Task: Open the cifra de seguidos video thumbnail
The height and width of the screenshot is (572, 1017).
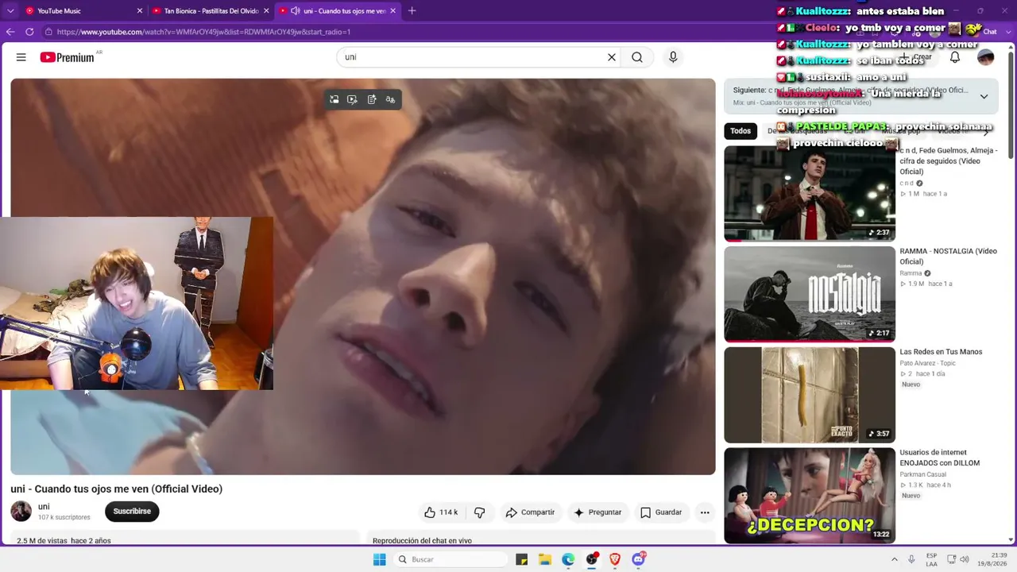Action: tap(810, 194)
